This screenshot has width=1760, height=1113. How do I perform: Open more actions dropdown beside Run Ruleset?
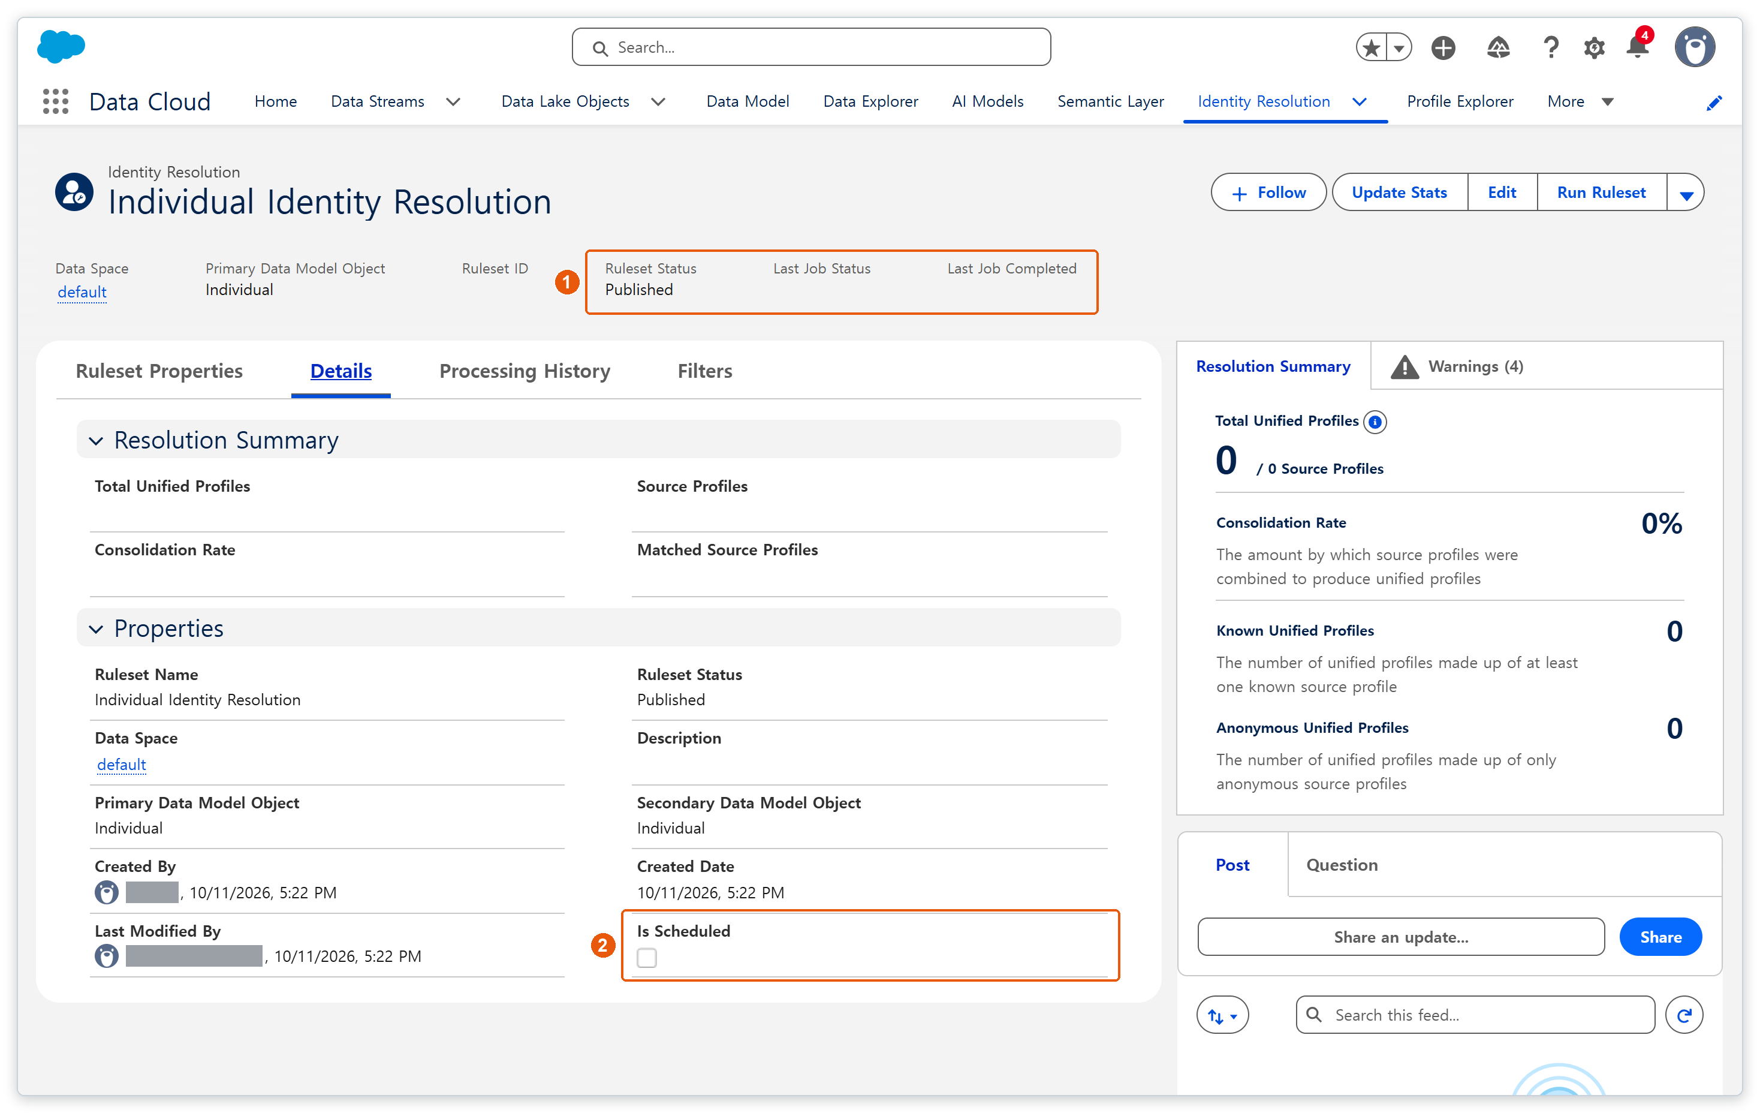point(1686,192)
